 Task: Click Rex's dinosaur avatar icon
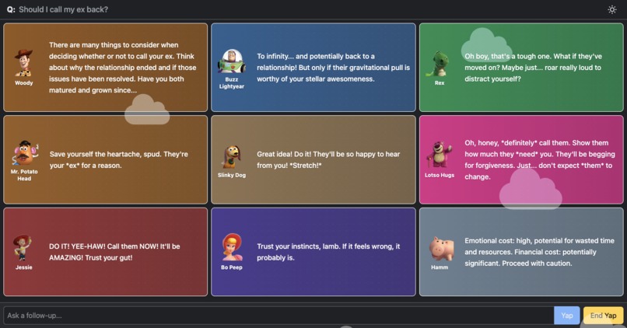[x=439, y=64]
